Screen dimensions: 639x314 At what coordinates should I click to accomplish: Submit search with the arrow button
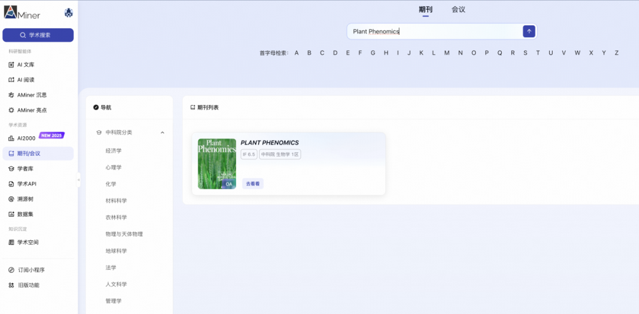[x=529, y=31]
